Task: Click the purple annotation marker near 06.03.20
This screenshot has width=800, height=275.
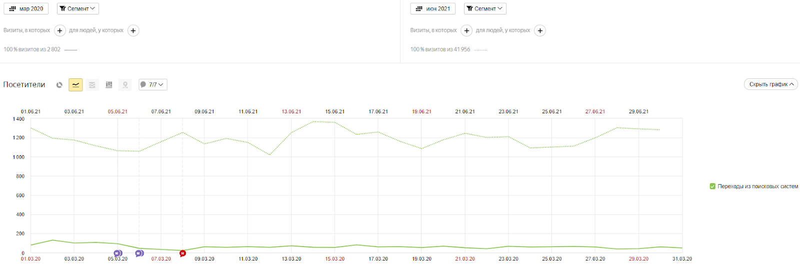Action: [x=139, y=254]
